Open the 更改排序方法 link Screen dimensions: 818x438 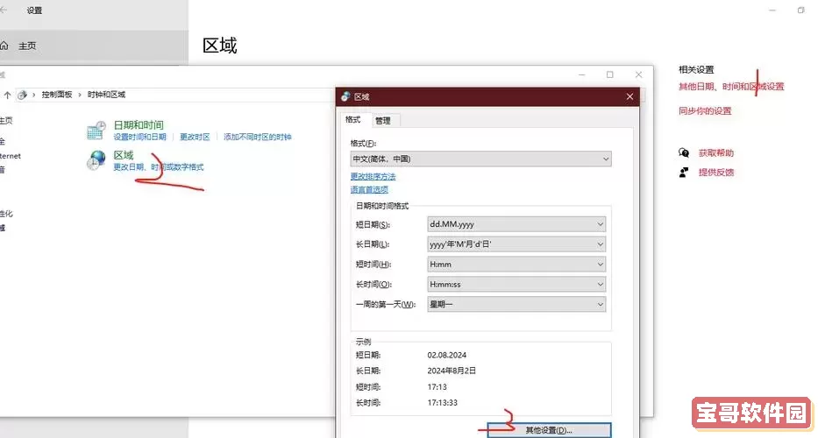click(x=372, y=177)
